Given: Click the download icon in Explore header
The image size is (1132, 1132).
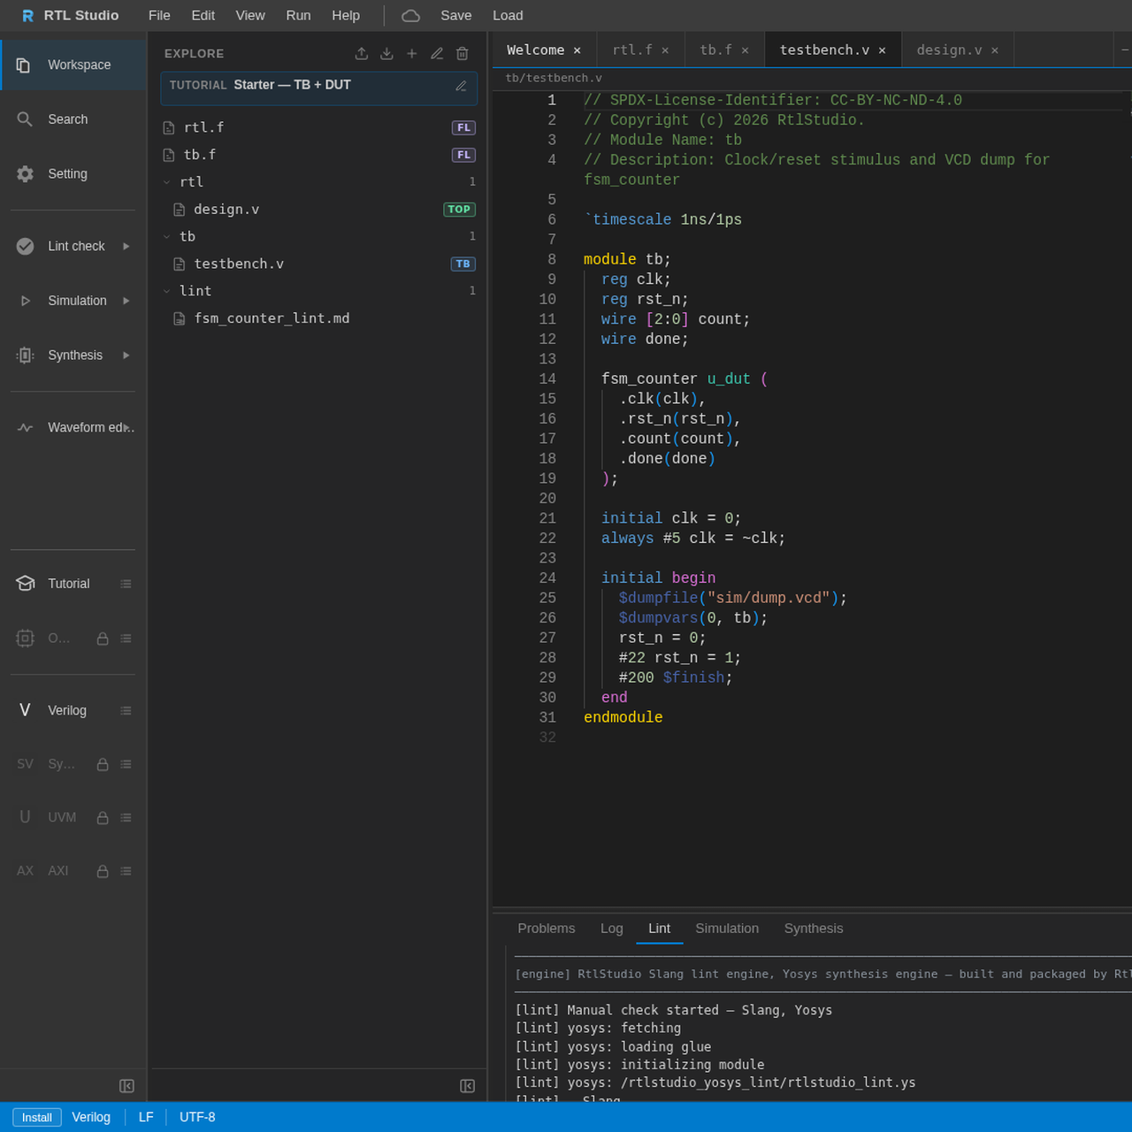Looking at the screenshot, I should click(386, 54).
